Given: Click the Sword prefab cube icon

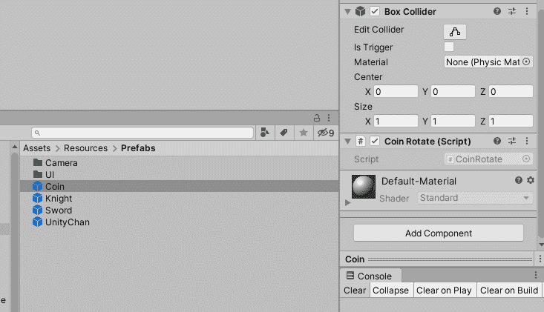Looking at the screenshot, I should 37,210.
